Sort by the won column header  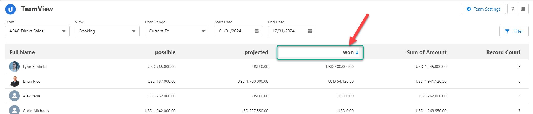click(x=348, y=52)
